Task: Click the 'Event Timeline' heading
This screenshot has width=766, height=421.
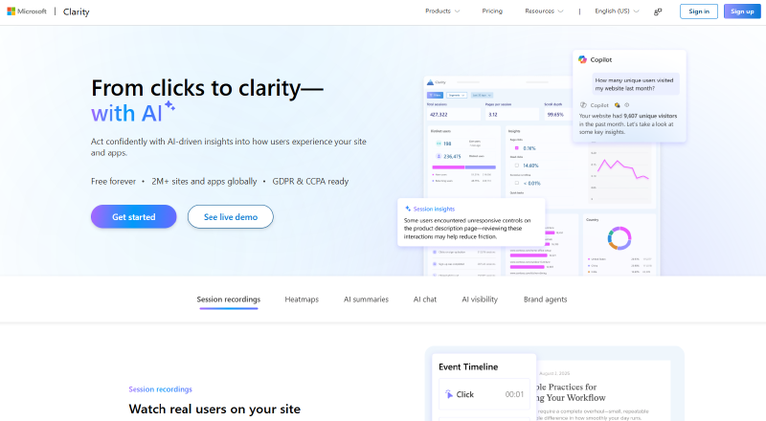Action: [468, 366]
